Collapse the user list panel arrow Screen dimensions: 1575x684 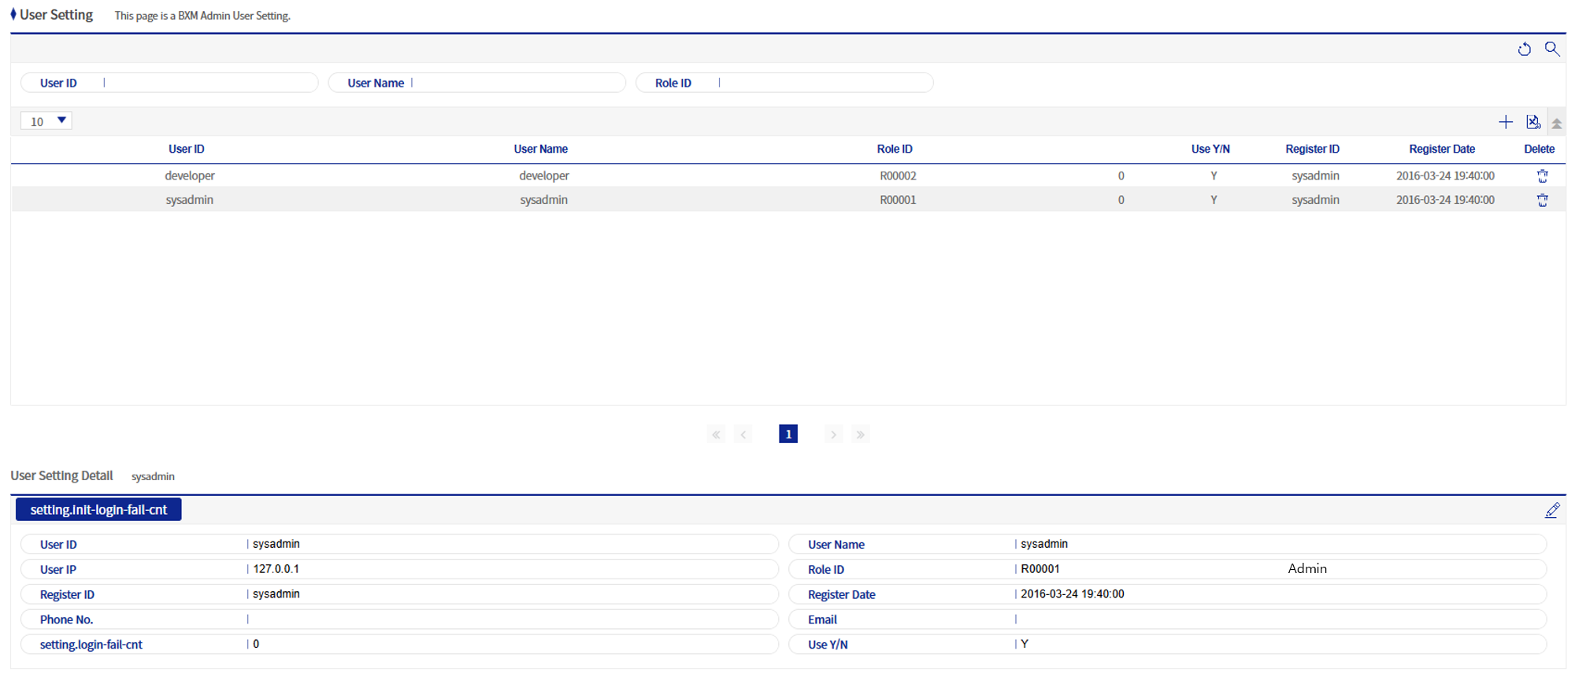pyautogui.click(x=1556, y=123)
